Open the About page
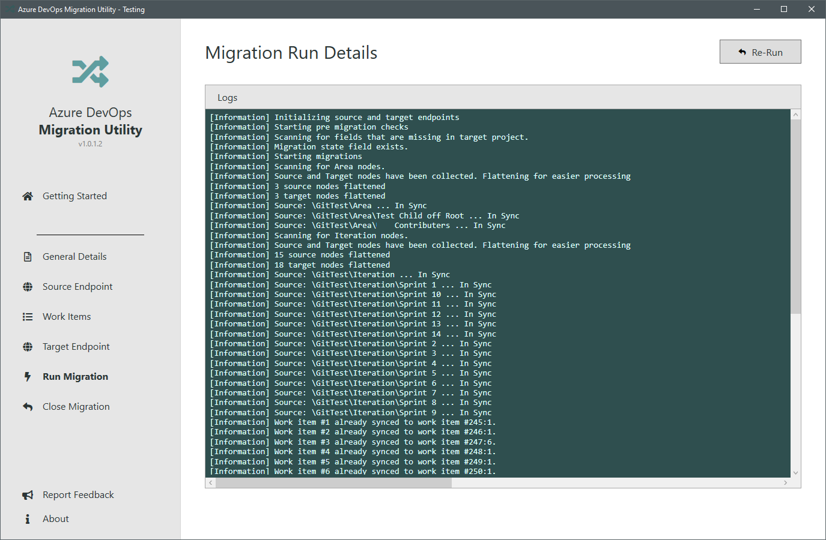The height and width of the screenshot is (540, 826). (56, 519)
